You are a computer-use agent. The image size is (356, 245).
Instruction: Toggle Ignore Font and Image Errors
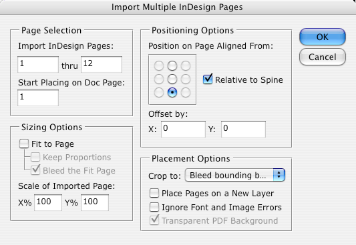tap(154, 207)
